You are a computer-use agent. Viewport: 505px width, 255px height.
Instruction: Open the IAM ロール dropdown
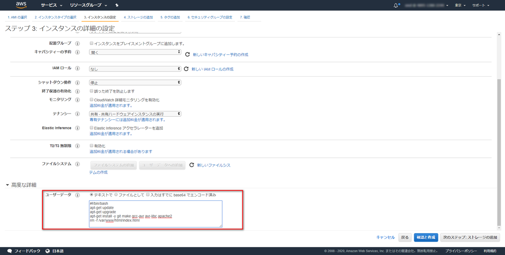(135, 69)
